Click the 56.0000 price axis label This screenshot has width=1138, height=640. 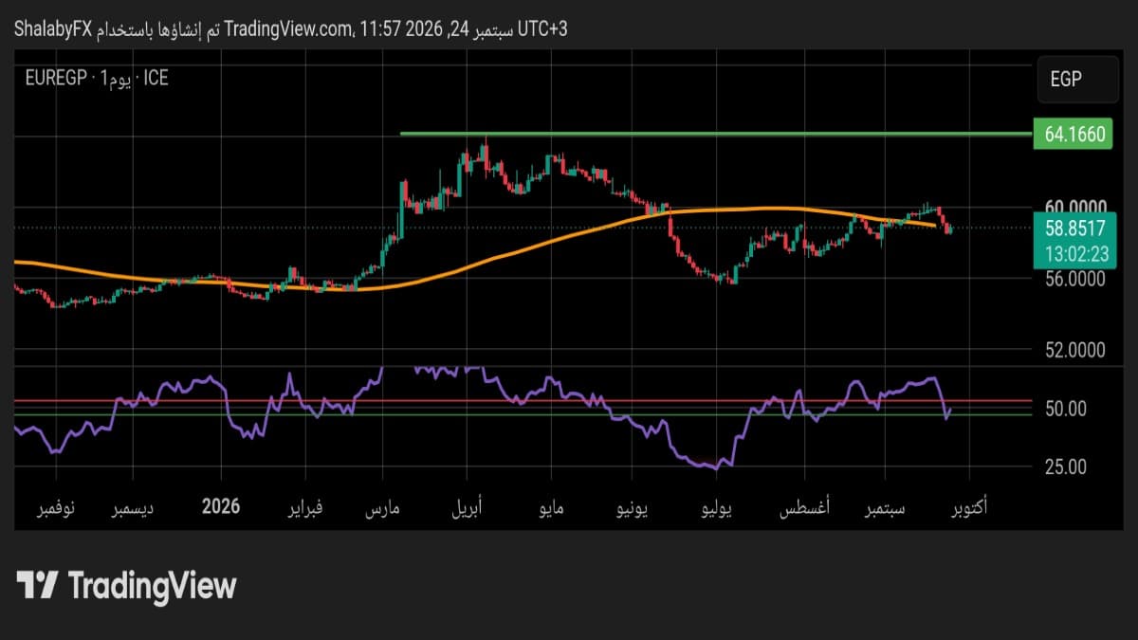coord(1076,279)
